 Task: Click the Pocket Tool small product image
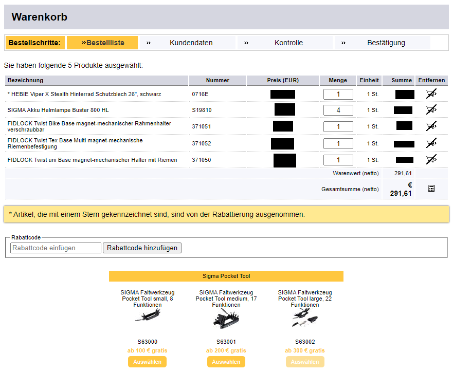[148, 315]
